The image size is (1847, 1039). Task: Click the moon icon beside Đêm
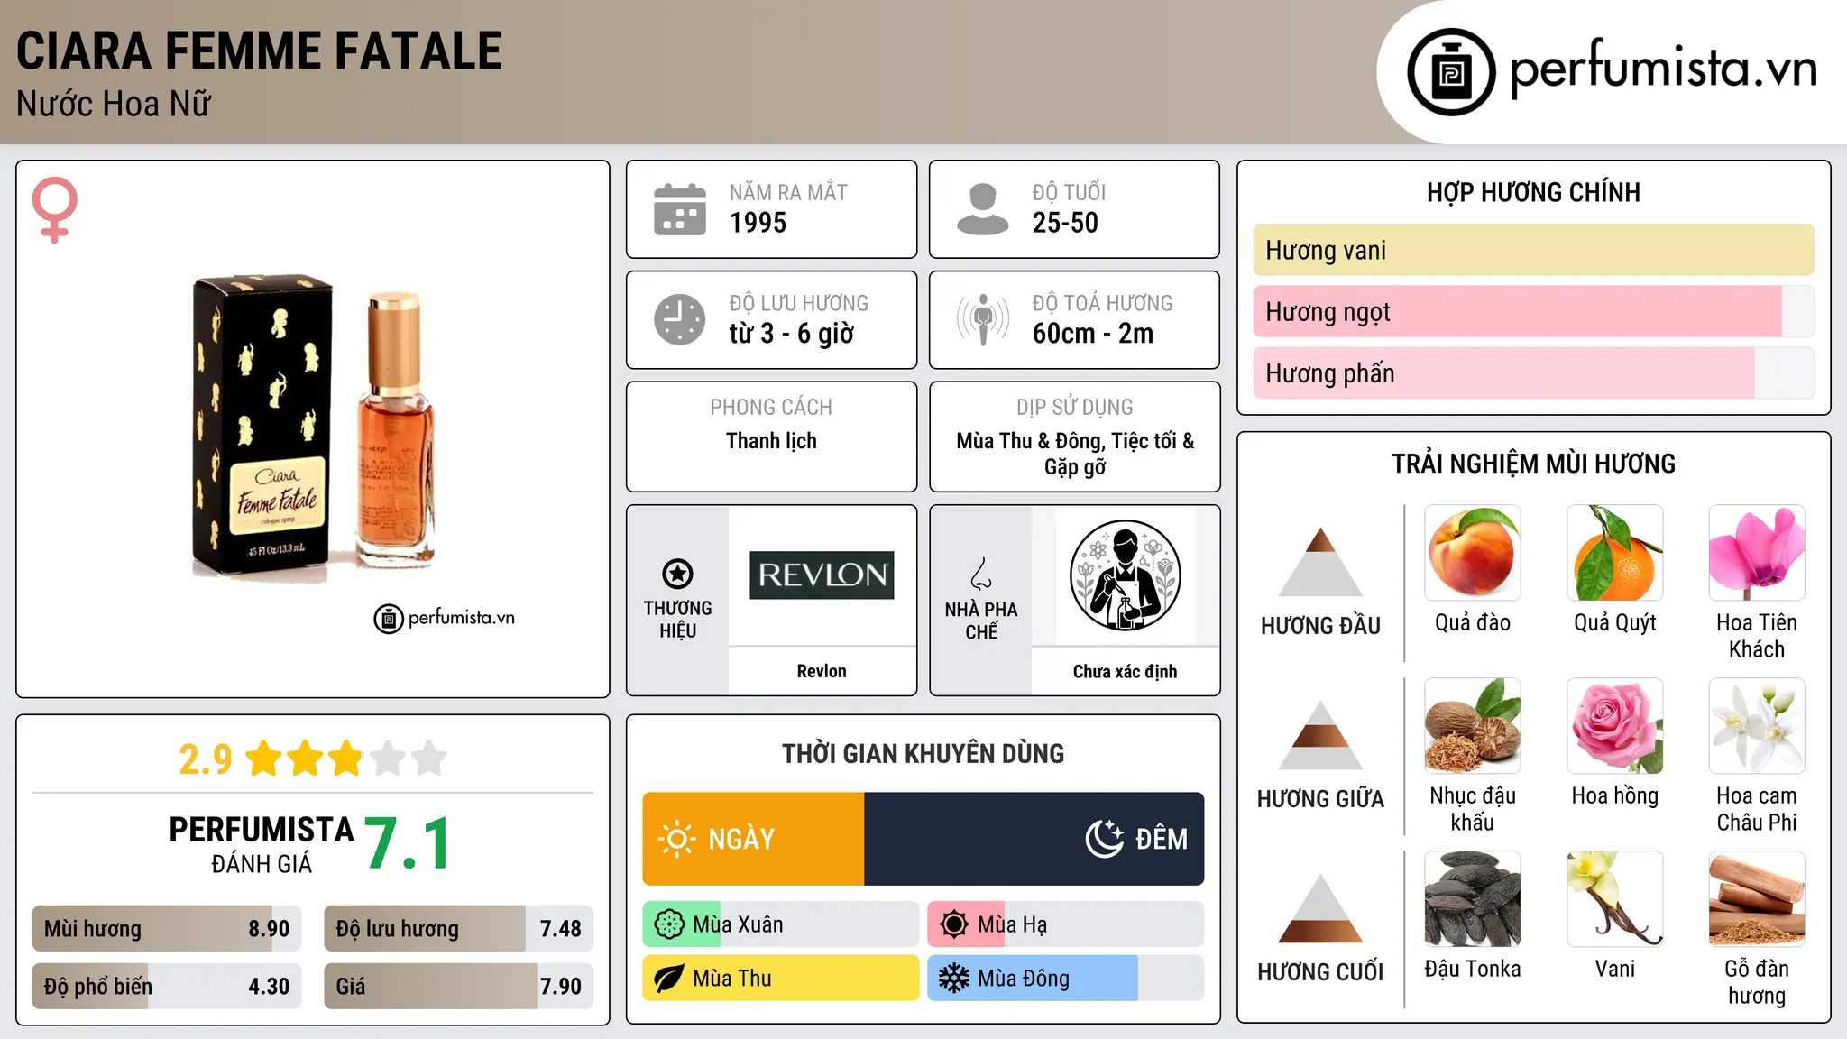click(x=1104, y=839)
